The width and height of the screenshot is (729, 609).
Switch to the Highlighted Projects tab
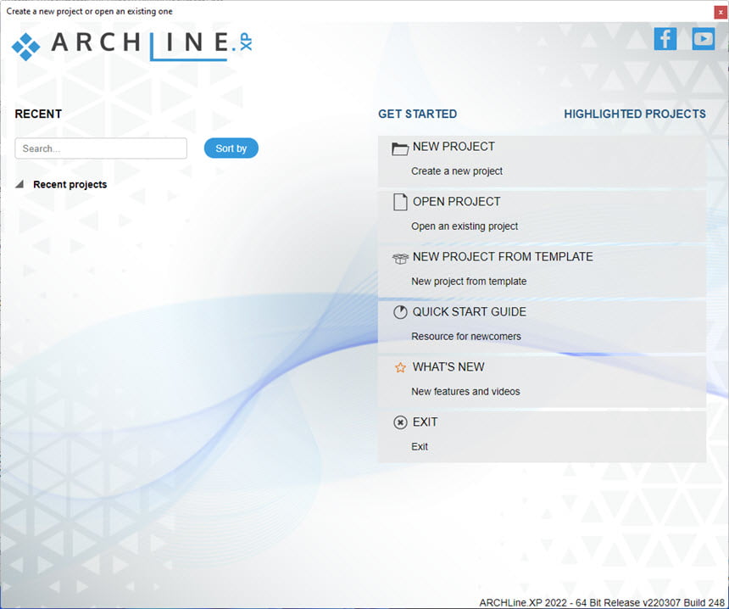[635, 114]
